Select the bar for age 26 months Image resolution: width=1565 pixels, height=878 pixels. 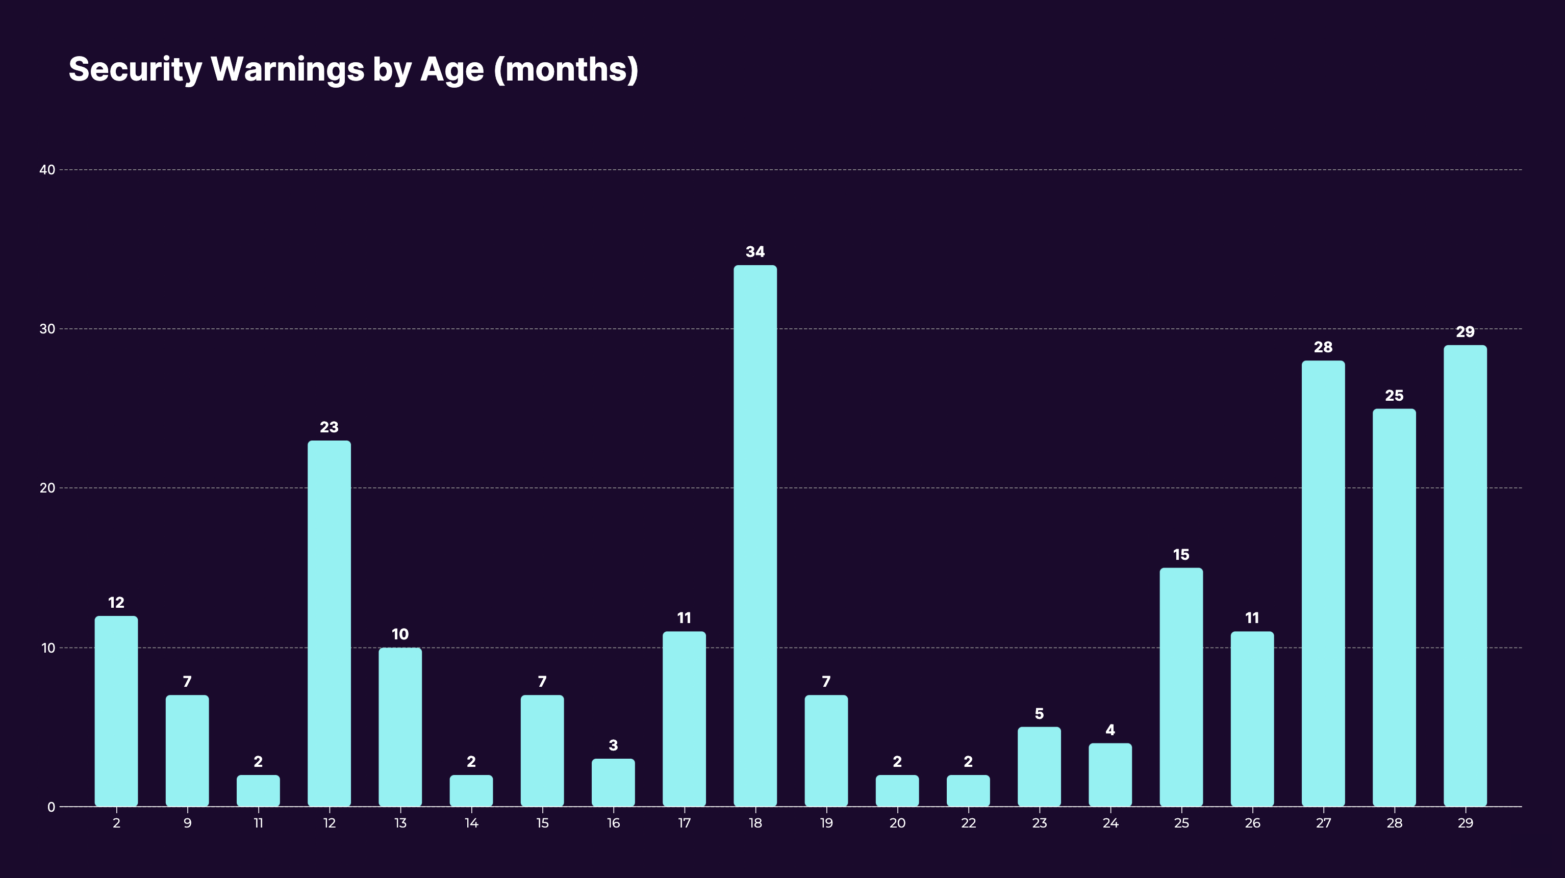(x=1251, y=719)
